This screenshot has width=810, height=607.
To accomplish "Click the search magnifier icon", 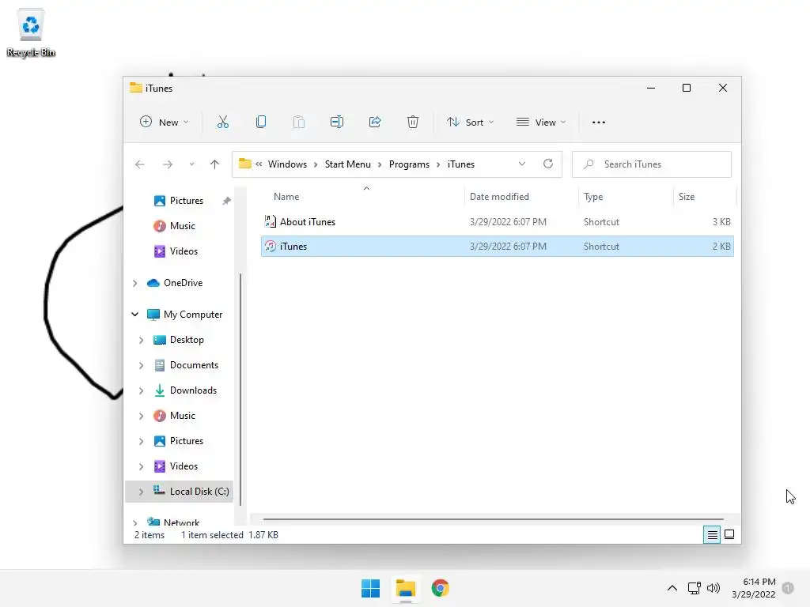I will [x=589, y=164].
